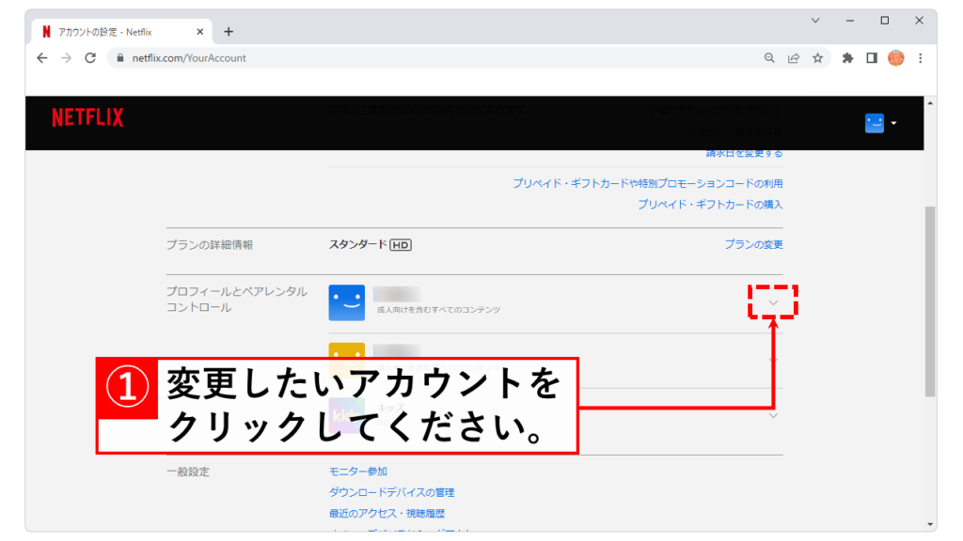Open a new browser tab
The image size is (963, 541).
(229, 31)
